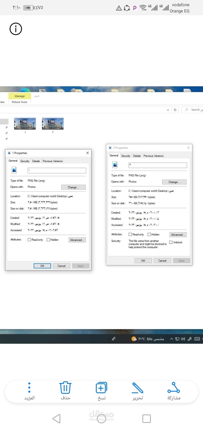Screen dimensions: 203x430
Task: Click the people icon in taskbar
Action: coord(114,339)
